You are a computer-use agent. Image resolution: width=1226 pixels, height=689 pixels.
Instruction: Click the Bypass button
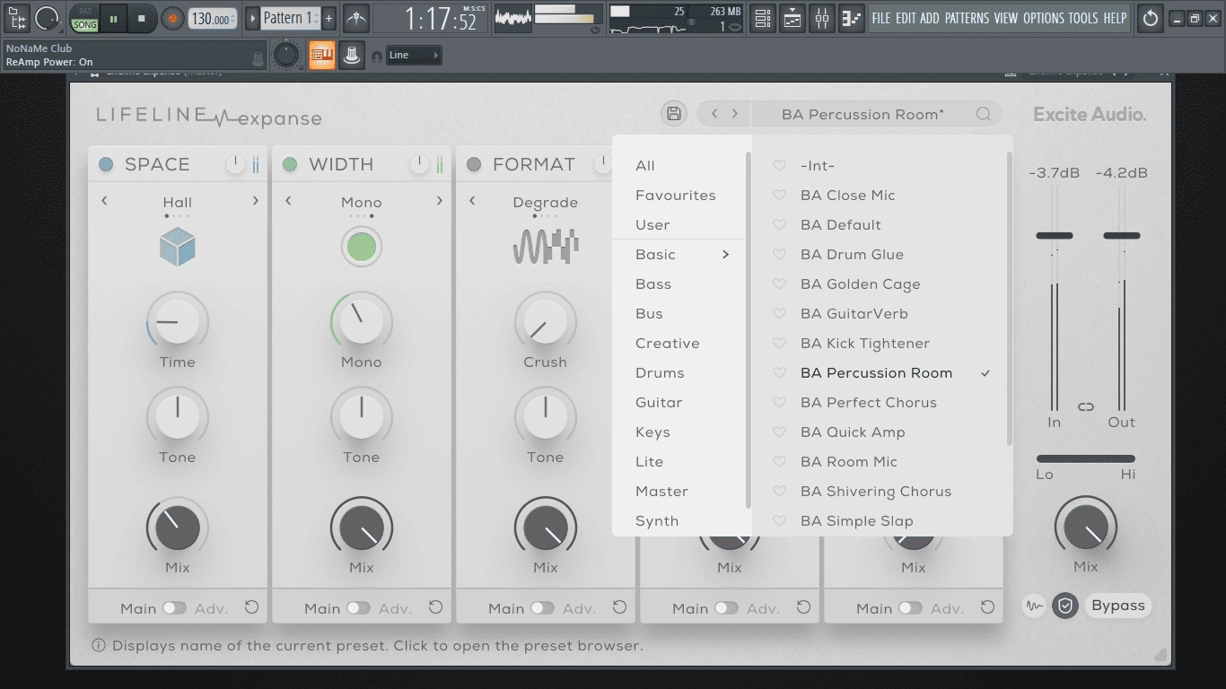1118,606
